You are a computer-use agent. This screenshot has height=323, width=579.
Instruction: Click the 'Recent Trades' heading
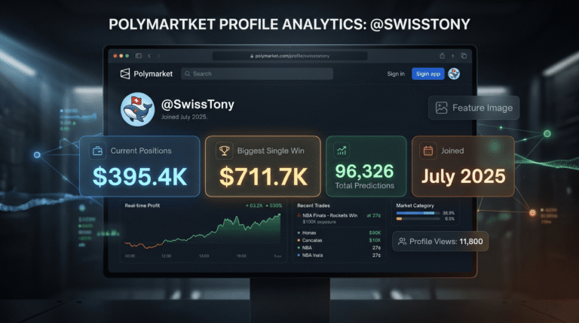314,206
